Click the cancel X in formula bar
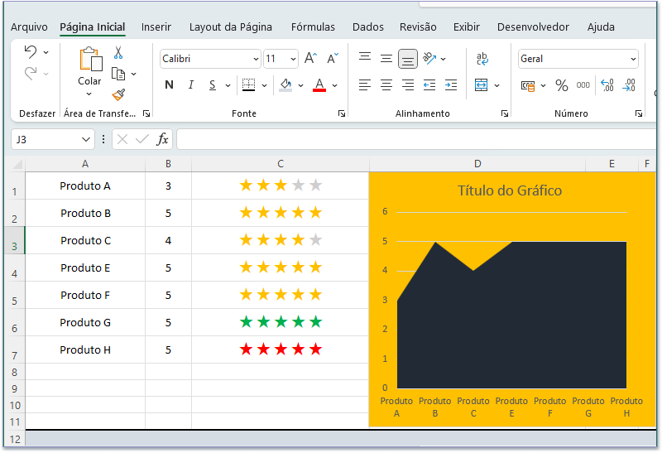 pos(122,139)
